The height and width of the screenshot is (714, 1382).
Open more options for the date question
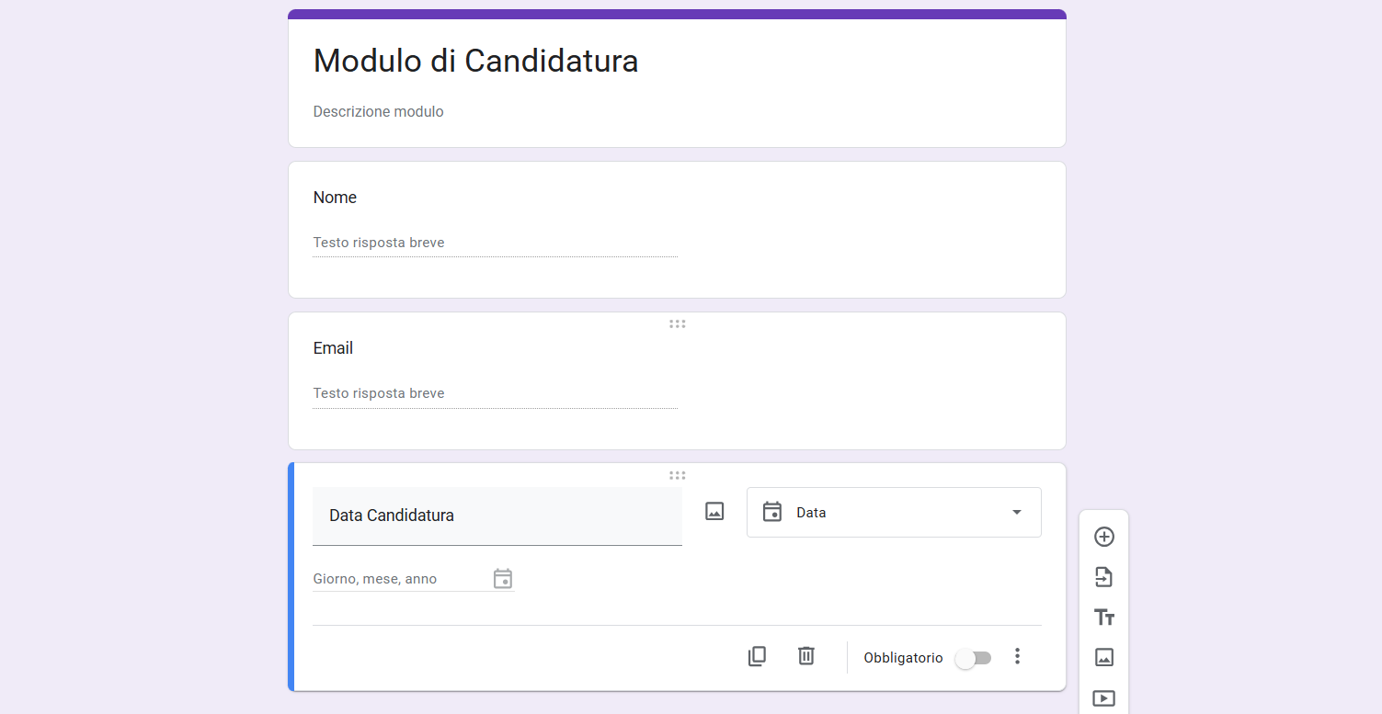pyautogui.click(x=1017, y=656)
